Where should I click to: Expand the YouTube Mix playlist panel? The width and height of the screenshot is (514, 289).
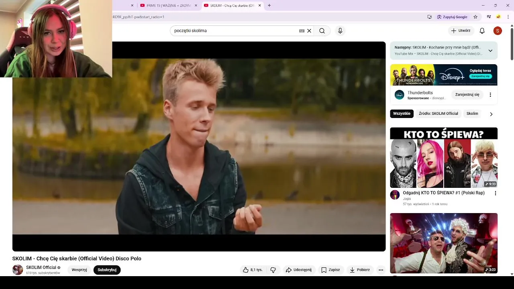490,51
